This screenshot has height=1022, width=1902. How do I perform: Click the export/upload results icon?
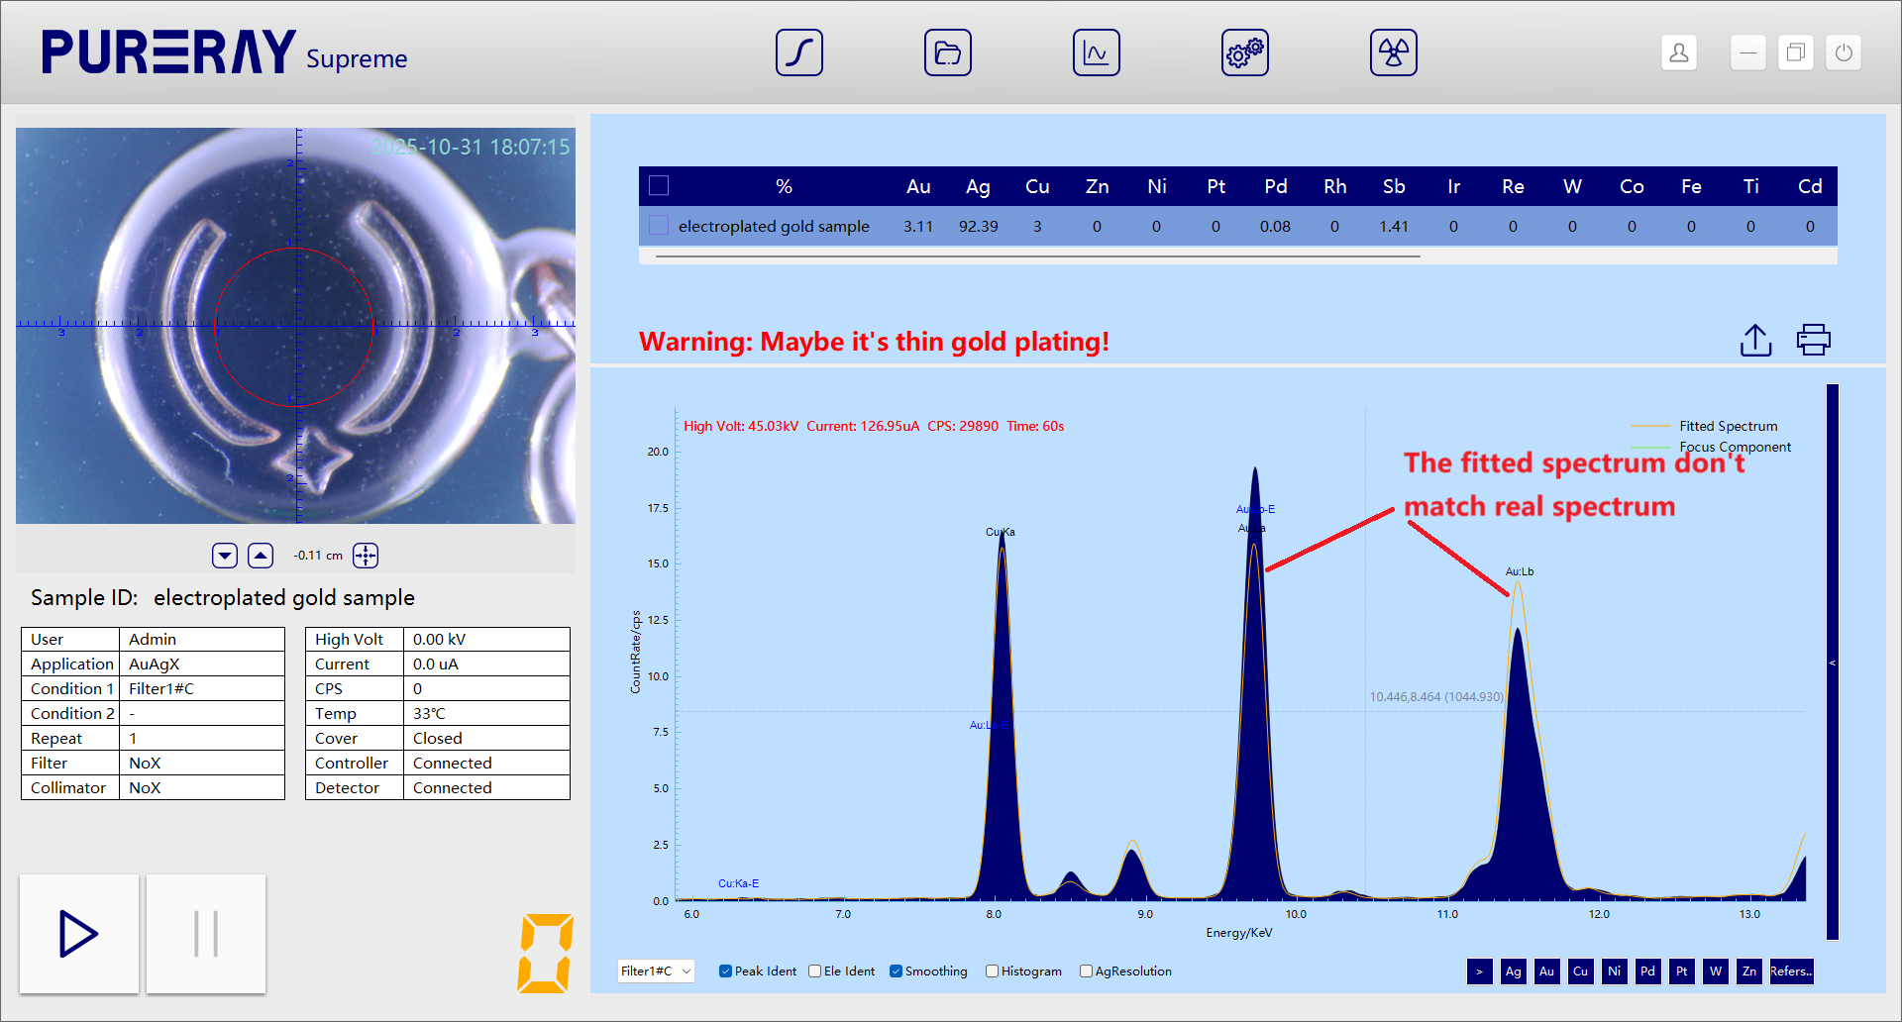coord(1755,340)
